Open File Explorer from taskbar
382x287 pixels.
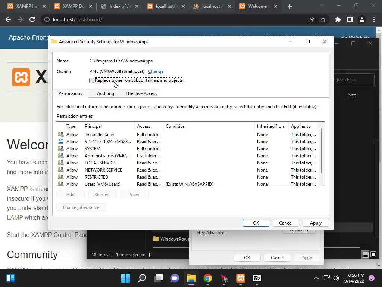point(191,278)
